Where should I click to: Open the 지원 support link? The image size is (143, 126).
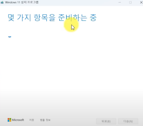(x=32, y=120)
